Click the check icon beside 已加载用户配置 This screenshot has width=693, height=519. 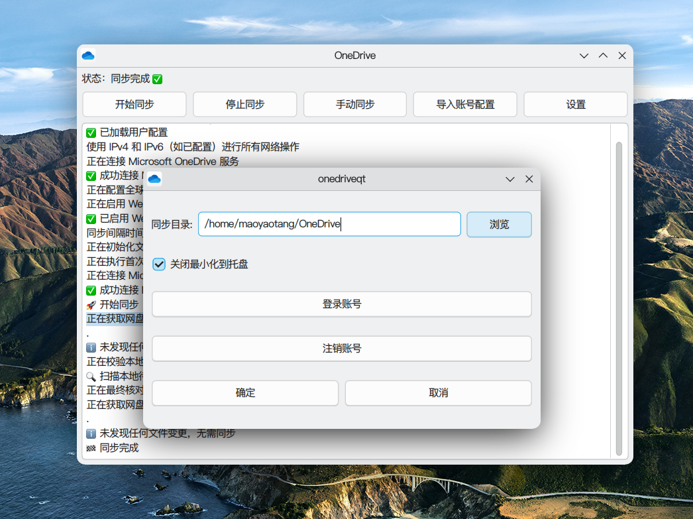[x=91, y=133]
